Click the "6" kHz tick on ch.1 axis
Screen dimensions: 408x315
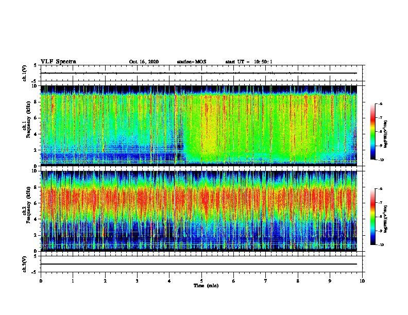pos(36,118)
